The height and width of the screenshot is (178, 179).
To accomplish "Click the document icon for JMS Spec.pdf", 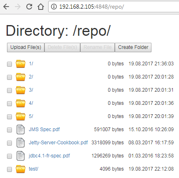I will coord(21,129).
